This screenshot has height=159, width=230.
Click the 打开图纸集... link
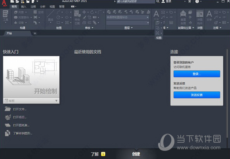[21, 125]
